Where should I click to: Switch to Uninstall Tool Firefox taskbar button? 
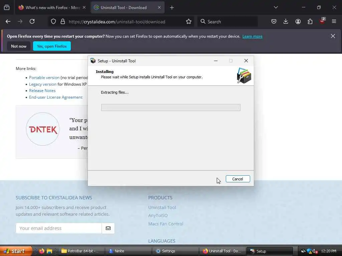coord(222,251)
